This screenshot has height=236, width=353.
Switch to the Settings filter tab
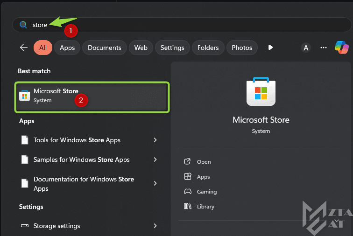pos(172,48)
